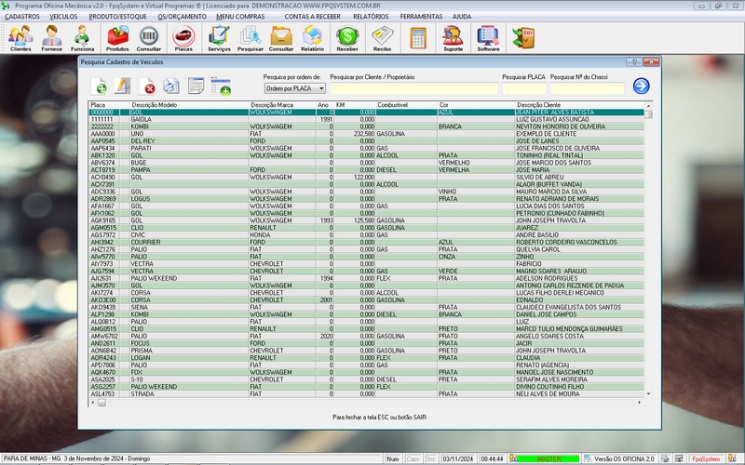Open the FERRAMENTAS menu
745x465 pixels.
pos(421,17)
